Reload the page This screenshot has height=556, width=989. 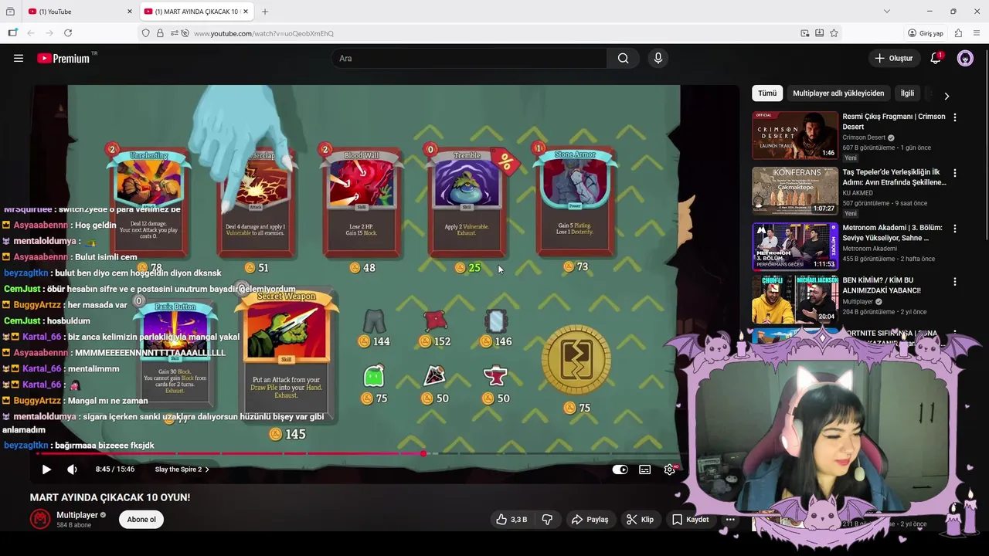click(68, 33)
